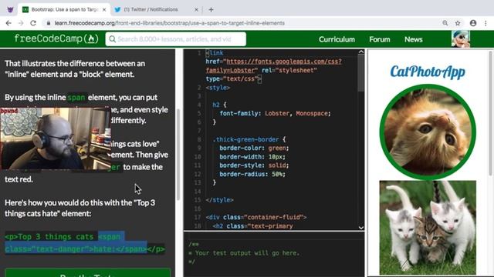The width and height of the screenshot is (494, 277).
Task: Switch to the Twitter Notifications tab
Action: 156,10
